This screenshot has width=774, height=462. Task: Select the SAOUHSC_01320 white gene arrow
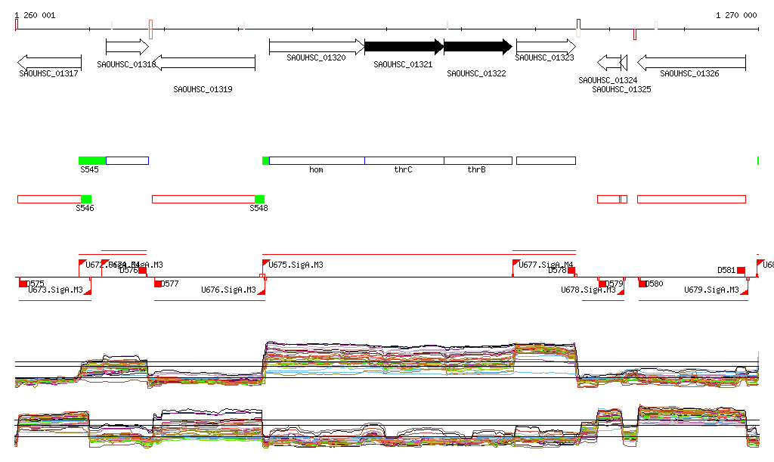[x=317, y=47]
